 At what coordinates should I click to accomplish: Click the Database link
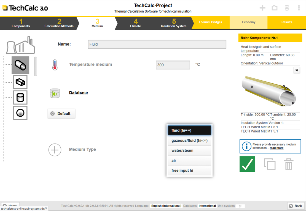pos(79,93)
